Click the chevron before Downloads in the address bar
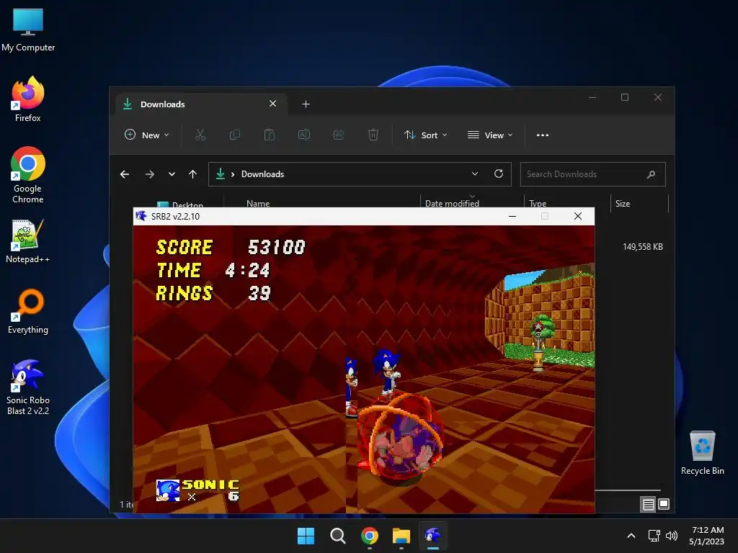The image size is (738, 553). [233, 174]
